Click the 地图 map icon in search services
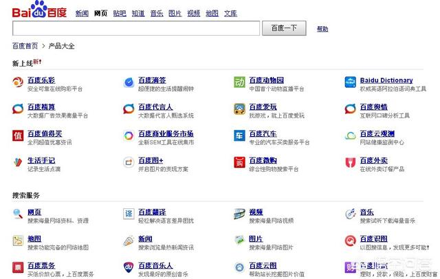 pyautogui.click(x=18, y=241)
